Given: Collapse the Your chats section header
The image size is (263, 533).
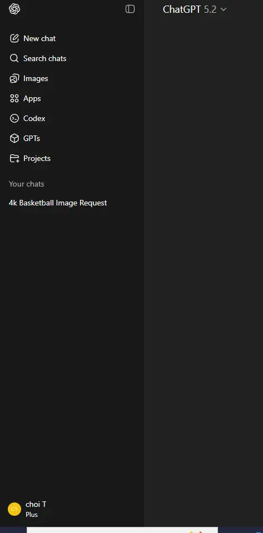Looking at the screenshot, I should point(27,184).
